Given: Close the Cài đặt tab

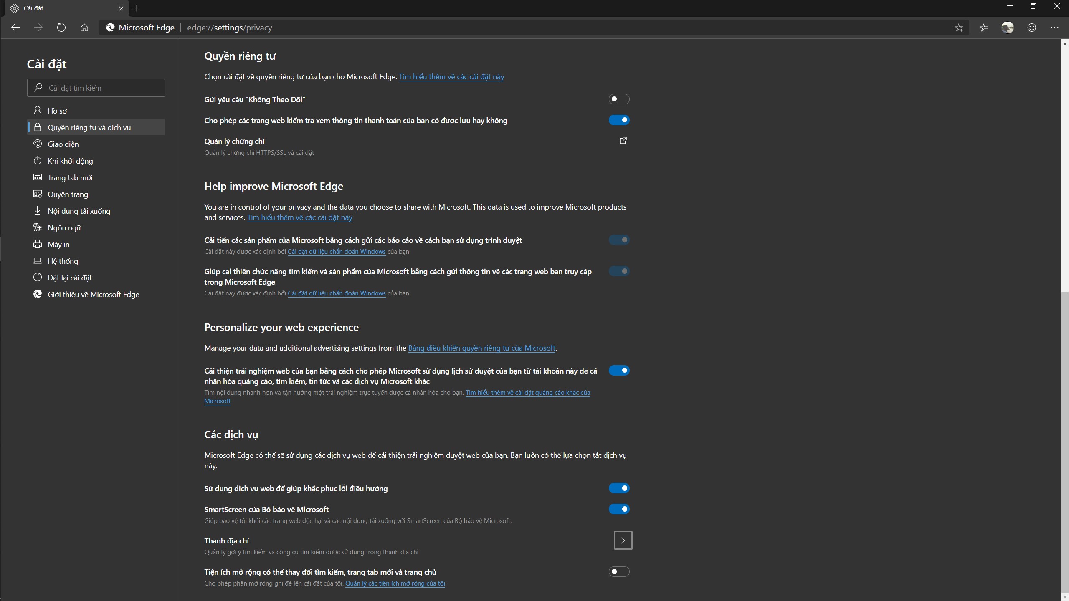Looking at the screenshot, I should [x=121, y=8].
